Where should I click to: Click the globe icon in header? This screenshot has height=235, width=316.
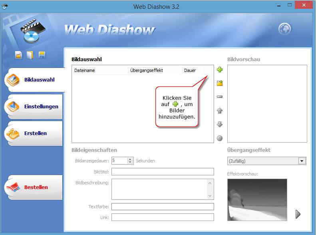[x=285, y=29]
